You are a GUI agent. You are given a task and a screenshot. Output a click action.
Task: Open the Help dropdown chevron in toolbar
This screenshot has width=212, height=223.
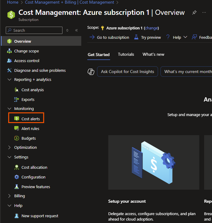[185, 37]
